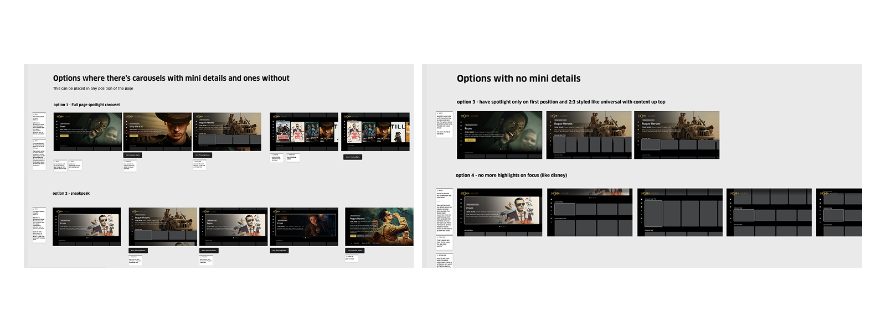The height and width of the screenshot is (332, 886).
Task: Select label 'option 4 - no more highlights on focus'
Action: click(x=497, y=175)
